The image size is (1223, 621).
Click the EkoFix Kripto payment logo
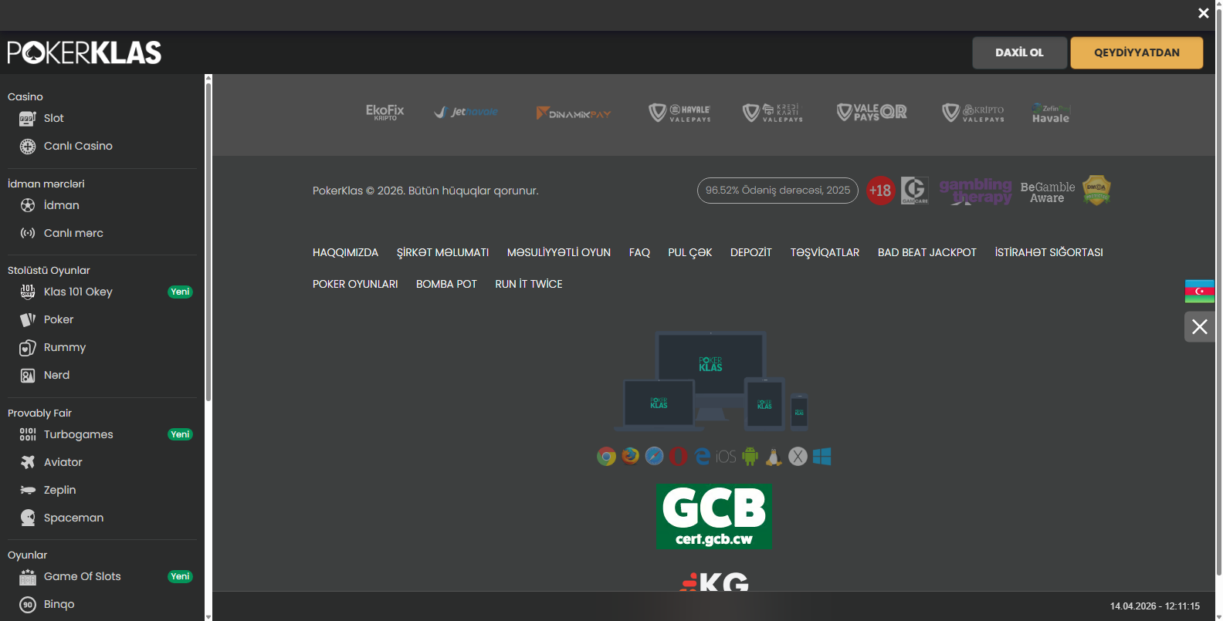click(x=385, y=113)
